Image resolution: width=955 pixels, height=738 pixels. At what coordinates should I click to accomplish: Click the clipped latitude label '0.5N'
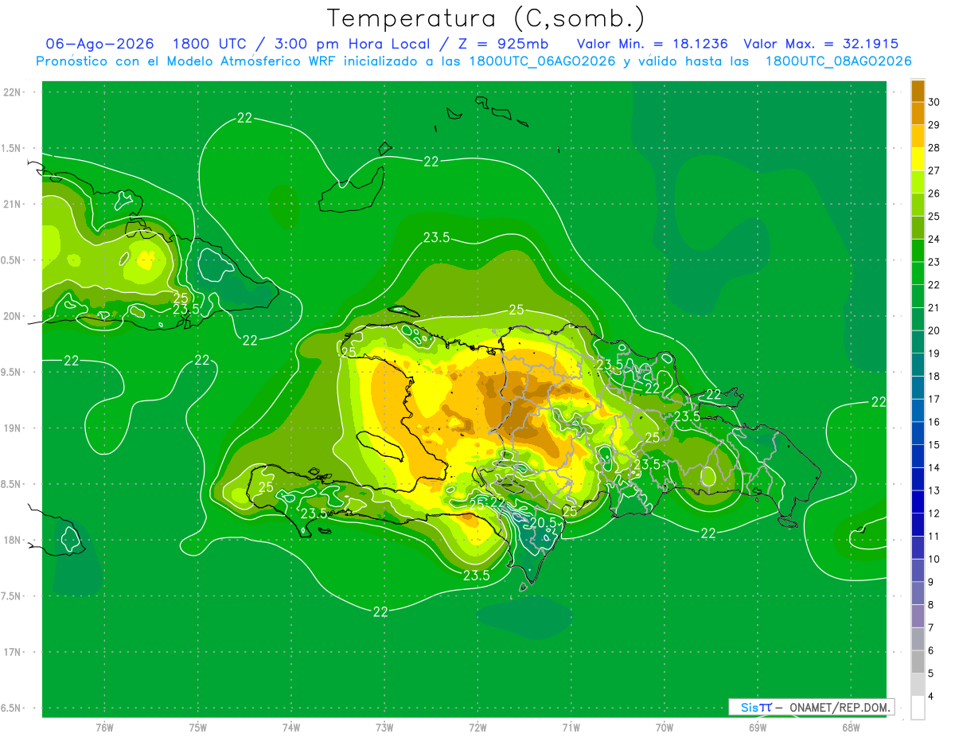click(x=11, y=260)
